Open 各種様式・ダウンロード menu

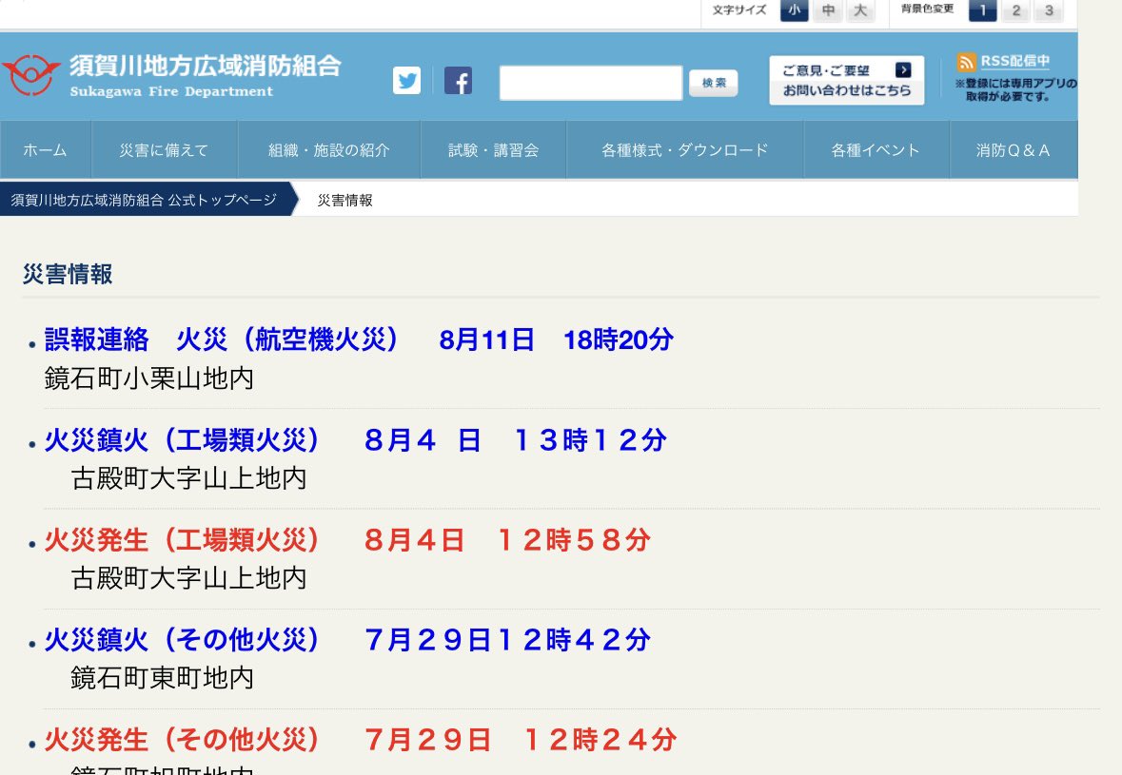coord(685,149)
